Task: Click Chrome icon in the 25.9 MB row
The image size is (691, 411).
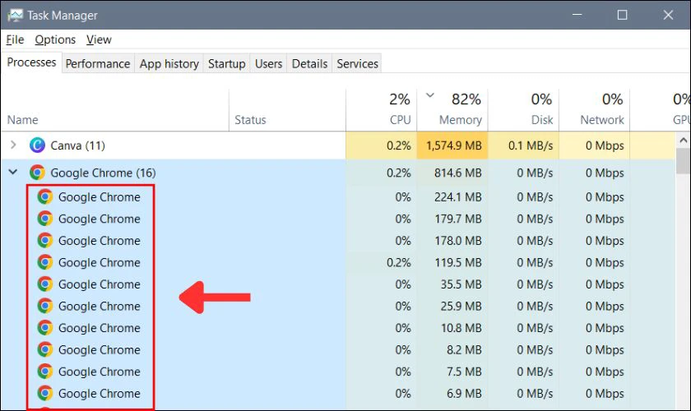Action: click(45, 306)
